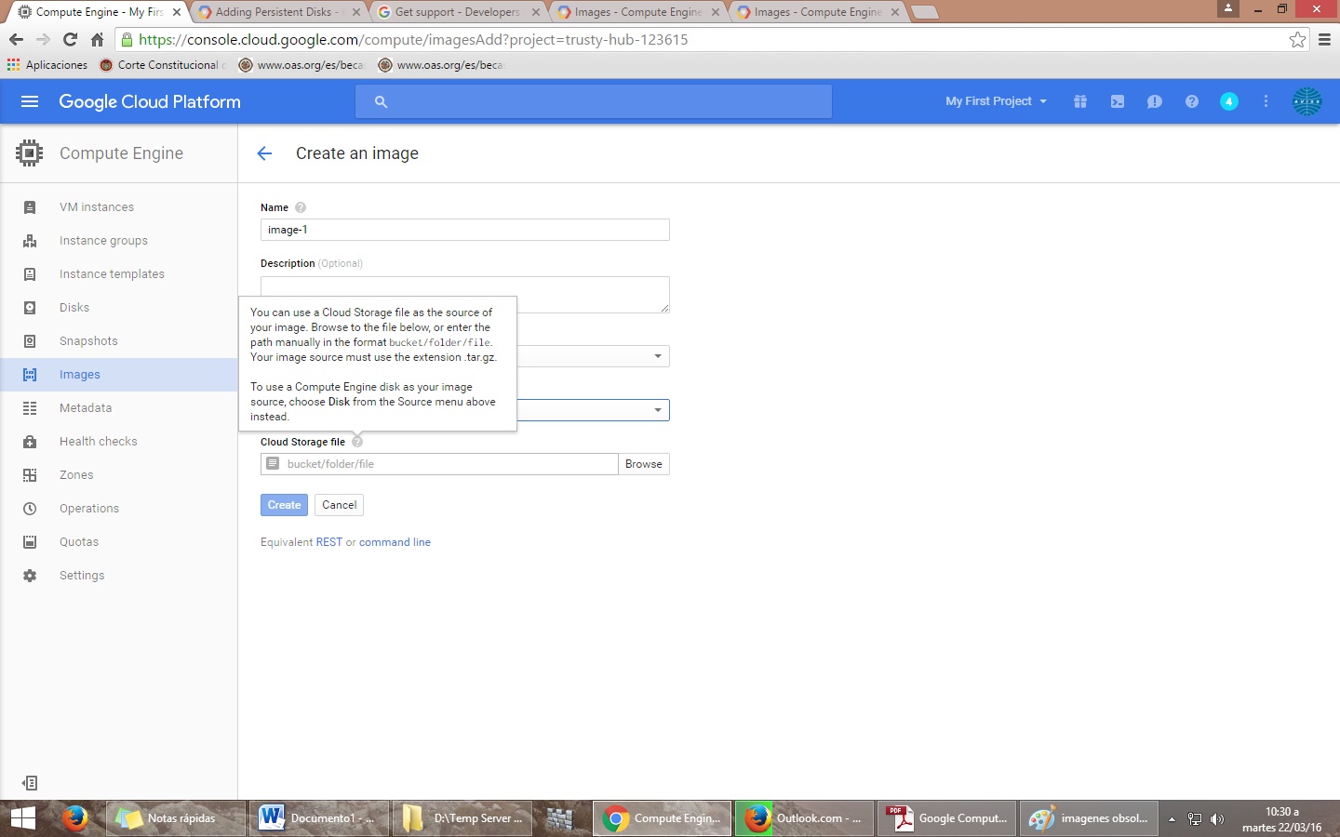The image size is (1340, 837).
Task: Open the Windows Start button
Action: point(22,818)
